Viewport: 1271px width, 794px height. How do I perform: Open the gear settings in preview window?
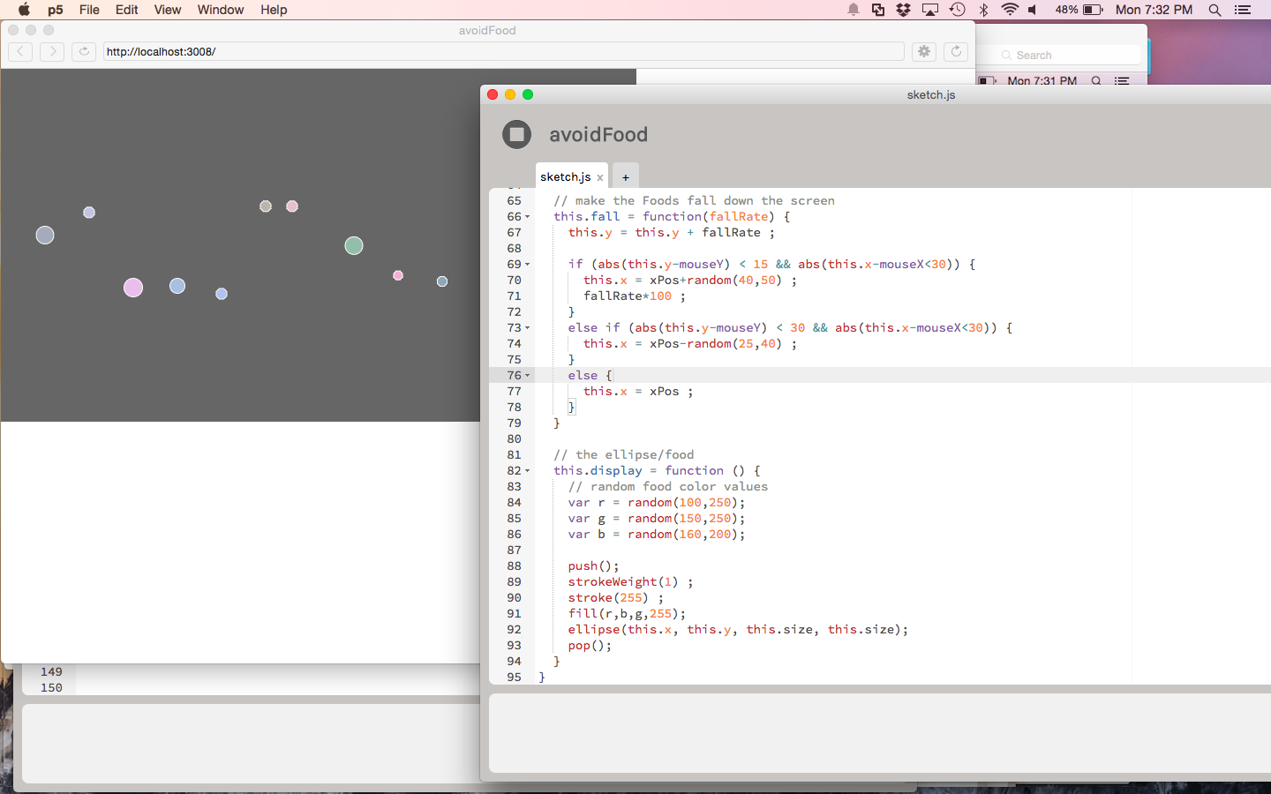924,51
